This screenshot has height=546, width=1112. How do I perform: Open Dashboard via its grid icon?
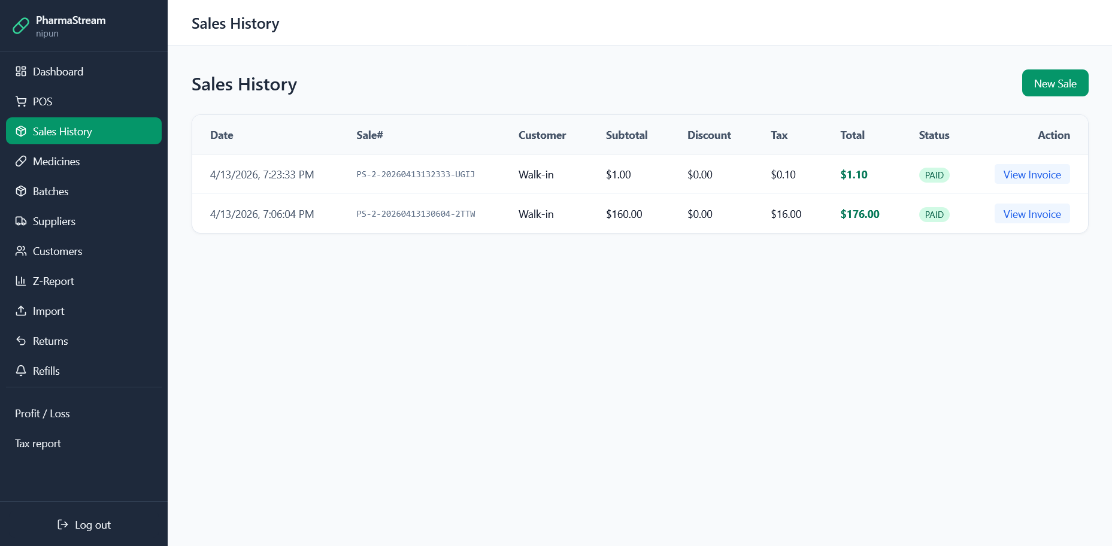(x=21, y=71)
